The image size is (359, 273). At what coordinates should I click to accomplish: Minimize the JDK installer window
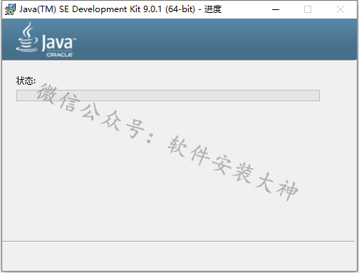coord(276,9)
